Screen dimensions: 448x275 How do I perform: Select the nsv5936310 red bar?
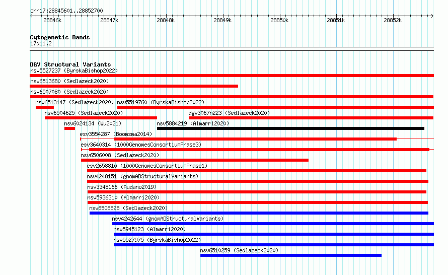(x=257, y=202)
